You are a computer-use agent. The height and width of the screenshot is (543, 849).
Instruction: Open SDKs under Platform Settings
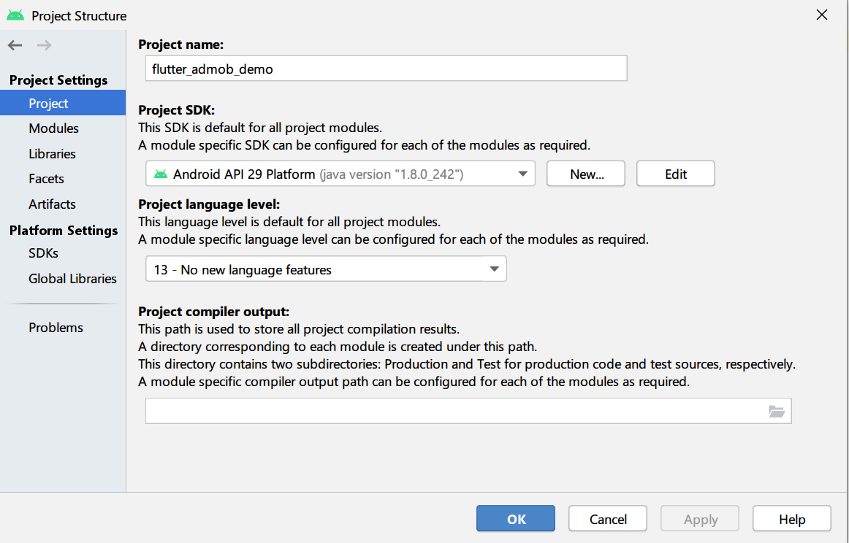coord(43,253)
